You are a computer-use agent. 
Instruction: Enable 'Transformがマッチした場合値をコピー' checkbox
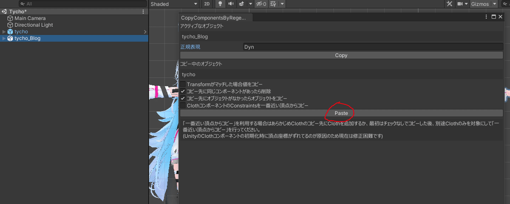[183, 84]
